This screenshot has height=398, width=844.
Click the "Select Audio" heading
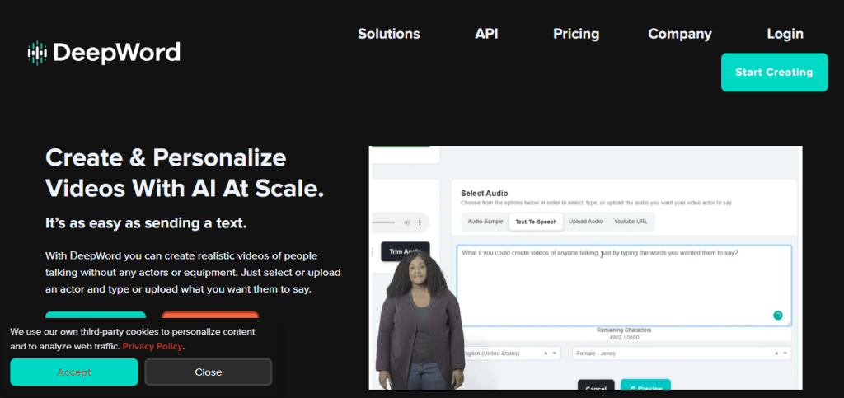(x=485, y=193)
